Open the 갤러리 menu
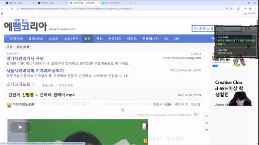Image resolution: width=259 pixels, height=145 pixels. tap(132, 39)
